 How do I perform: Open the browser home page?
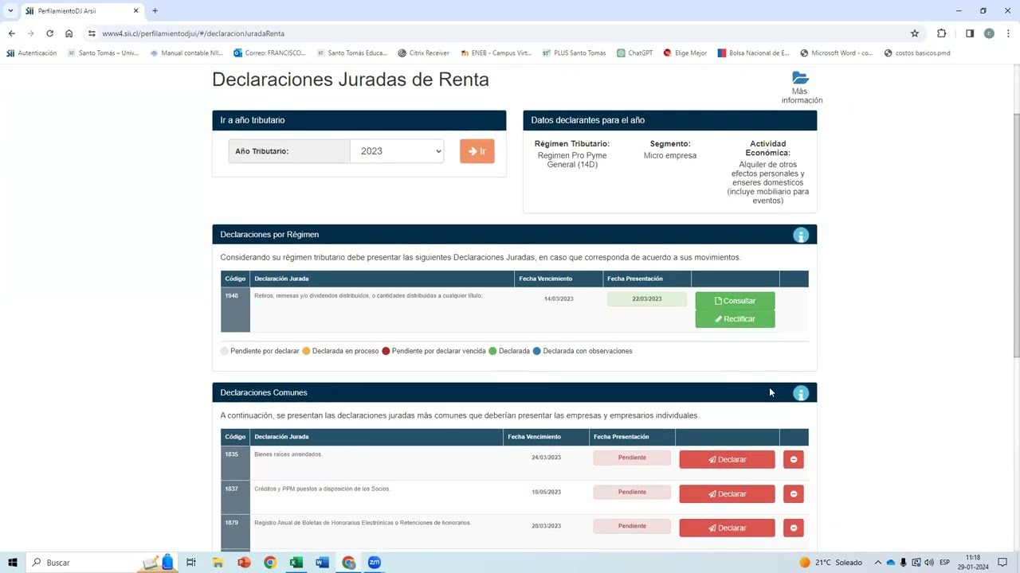pyautogui.click(x=69, y=33)
